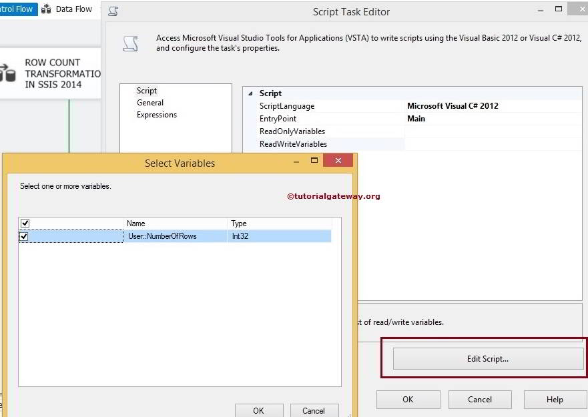Open Help from the Script Task Editor
Image resolution: width=588 pixels, height=417 pixels.
point(555,399)
